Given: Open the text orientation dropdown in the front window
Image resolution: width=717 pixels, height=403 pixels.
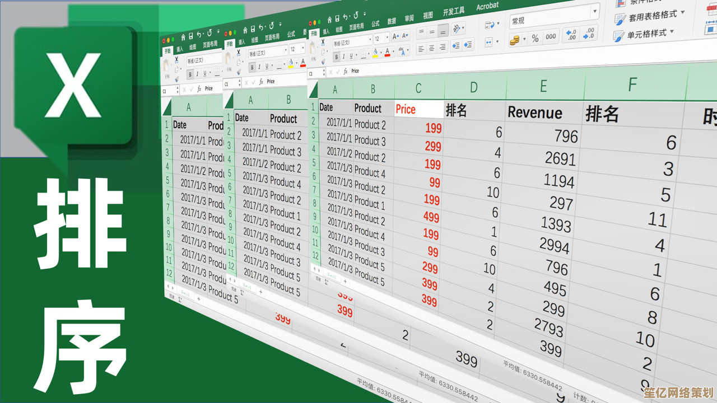Looking at the screenshot, I should coord(463,28).
